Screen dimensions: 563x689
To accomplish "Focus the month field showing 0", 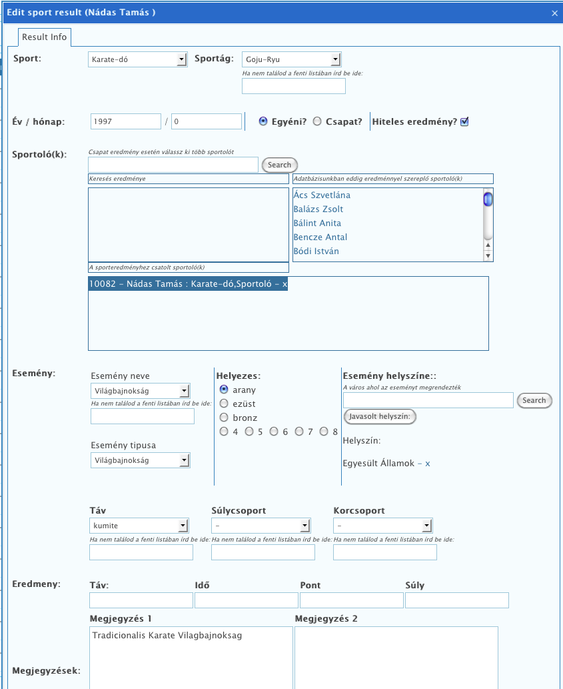I will point(207,121).
